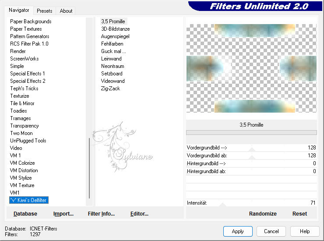This screenshot has height=241, width=324.
Task: Click the progress bar under 3,5 Promille
Action: [251, 132]
